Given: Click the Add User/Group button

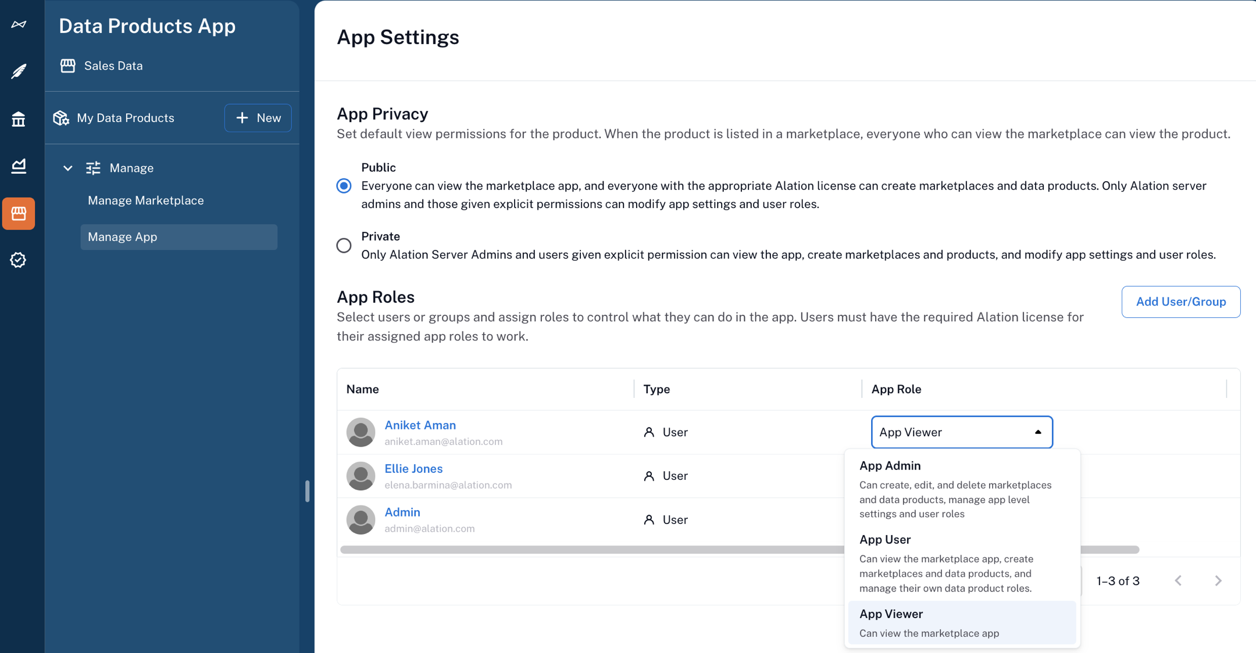Looking at the screenshot, I should 1180,302.
